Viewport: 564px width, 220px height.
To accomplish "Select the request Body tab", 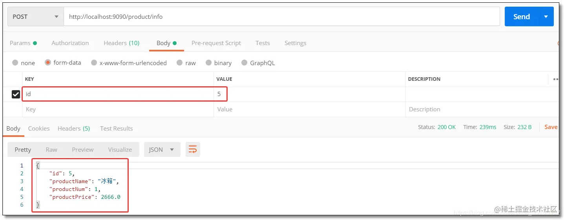I will [x=166, y=43].
